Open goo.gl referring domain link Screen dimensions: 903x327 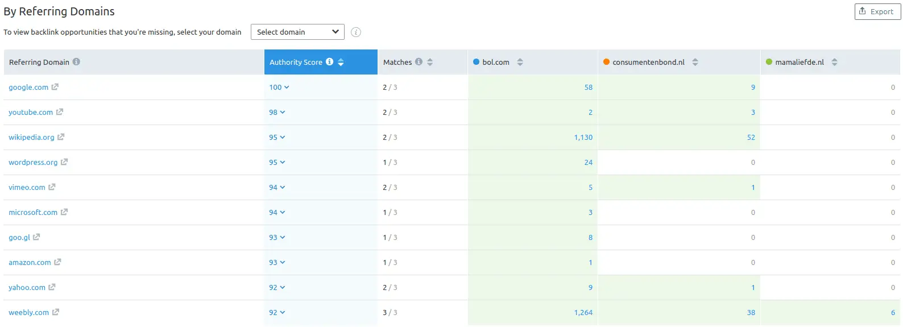click(19, 237)
